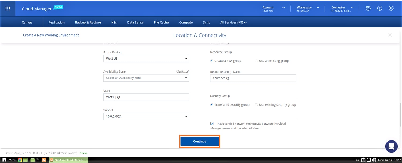Launch Chrome from the taskbar
Image resolution: width=402 pixels, height=163 pixels.
tap(20, 160)
